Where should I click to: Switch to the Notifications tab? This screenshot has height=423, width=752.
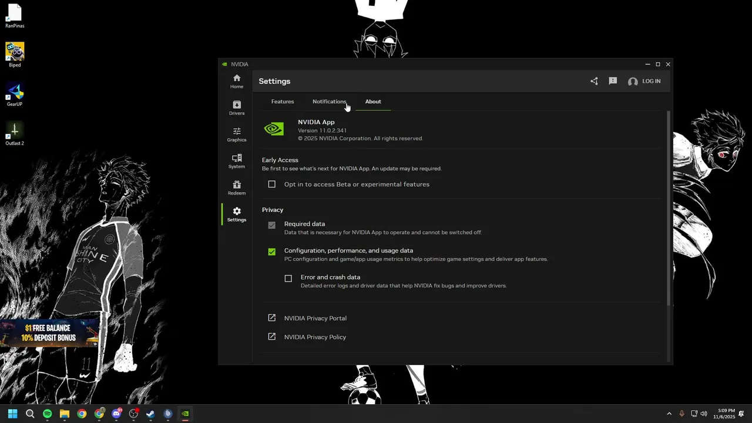(x=329, y=102)
